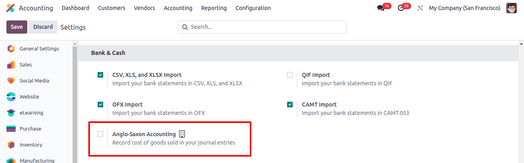Check the QIF Import checkbox
Screen dimensions: 524x163
[290, 75]
